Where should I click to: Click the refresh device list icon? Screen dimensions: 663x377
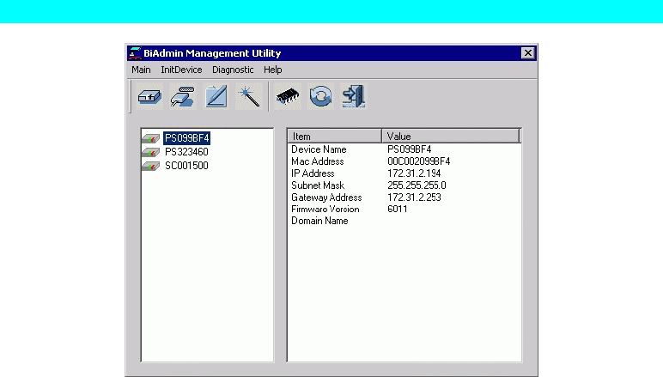point(320,97)
